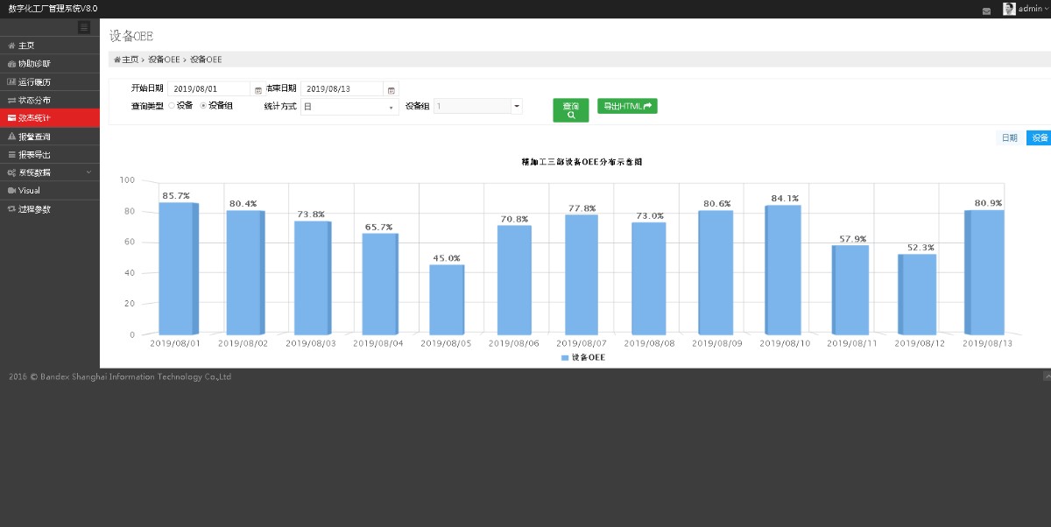The height and width of the screenshot is (527, 1051).
Task: Click the 开始日期 input field
Action: [210, 89]
